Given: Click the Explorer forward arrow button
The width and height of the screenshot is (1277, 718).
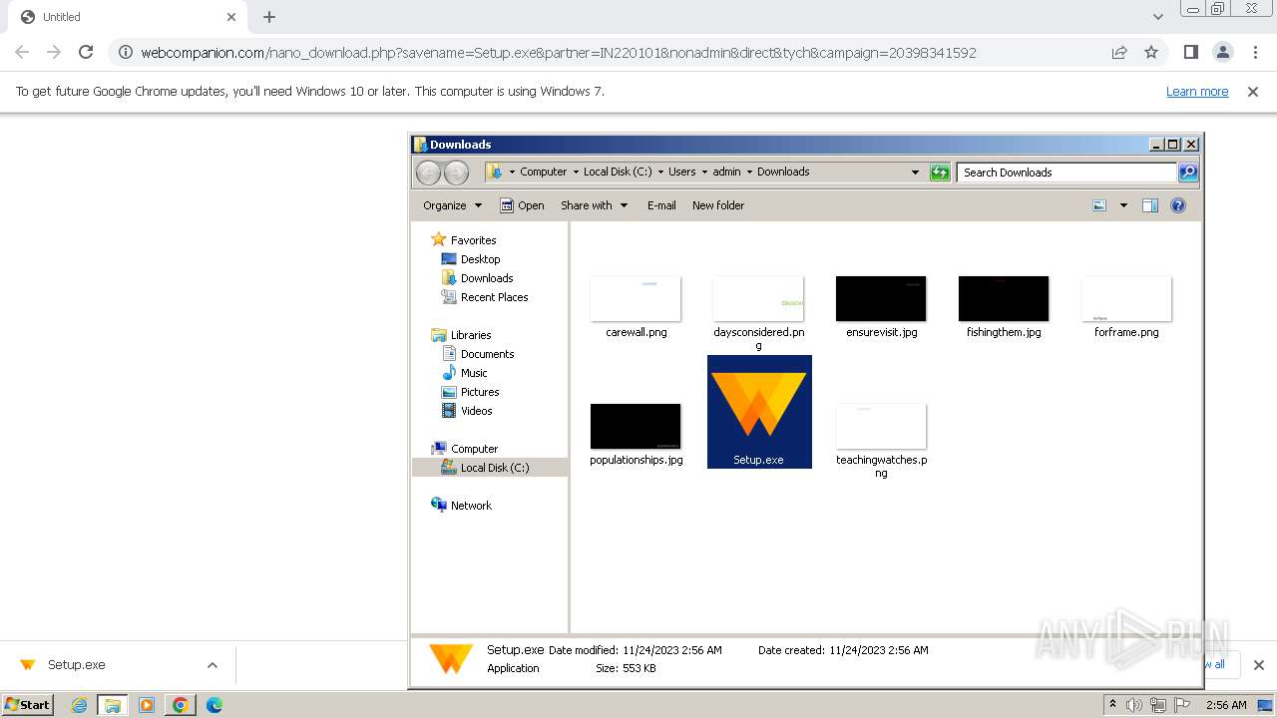Looking at the screenshot, I should [x=456, y=173].
